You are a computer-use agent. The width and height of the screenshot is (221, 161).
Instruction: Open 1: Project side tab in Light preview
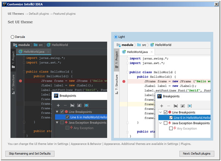117,60
